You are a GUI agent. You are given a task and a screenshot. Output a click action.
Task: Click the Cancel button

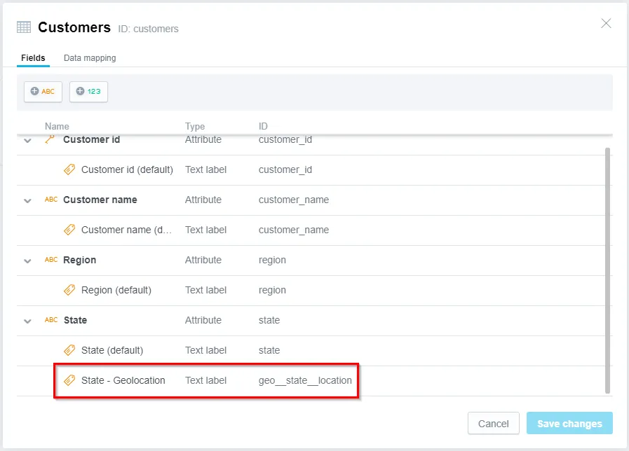click(x=493, y=423)
